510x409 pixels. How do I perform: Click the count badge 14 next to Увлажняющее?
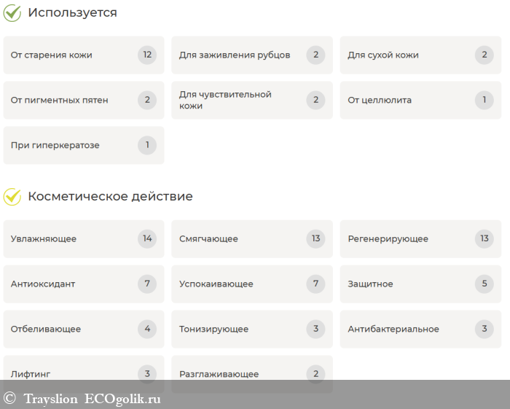click(x=147, y=238)
